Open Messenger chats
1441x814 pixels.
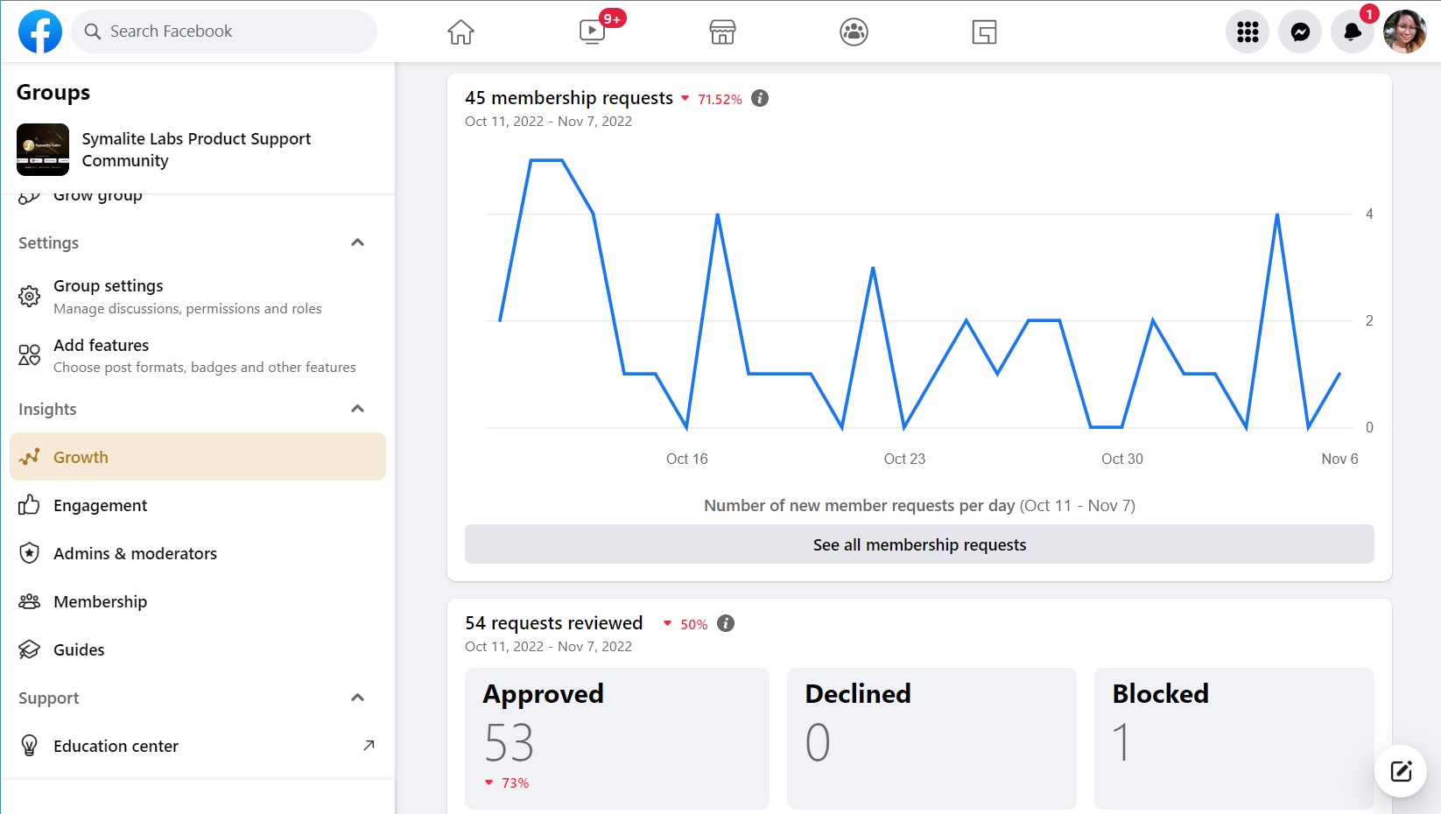click(1300, 32)
